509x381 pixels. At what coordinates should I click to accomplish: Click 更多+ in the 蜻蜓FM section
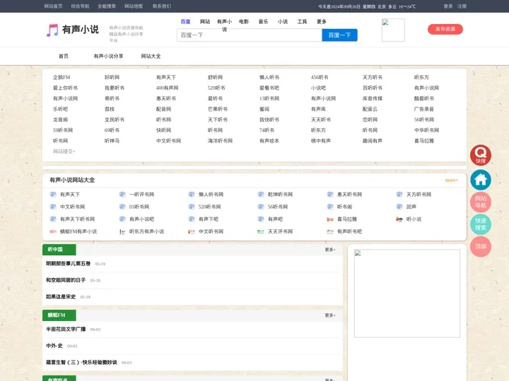click(x=330, y=315)
